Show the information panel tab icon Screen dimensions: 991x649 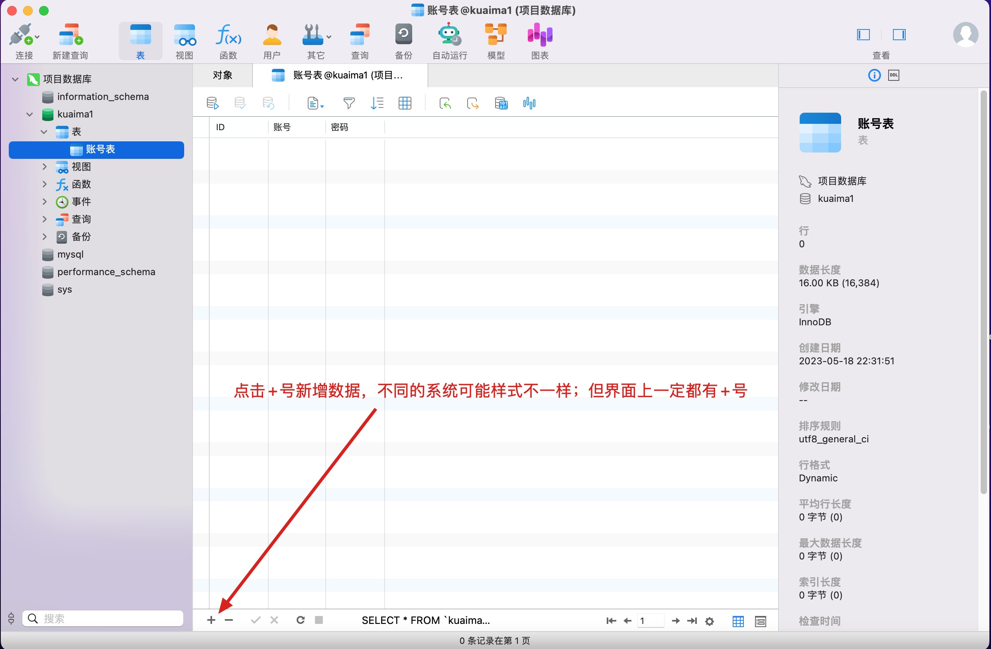pos(874,75)
